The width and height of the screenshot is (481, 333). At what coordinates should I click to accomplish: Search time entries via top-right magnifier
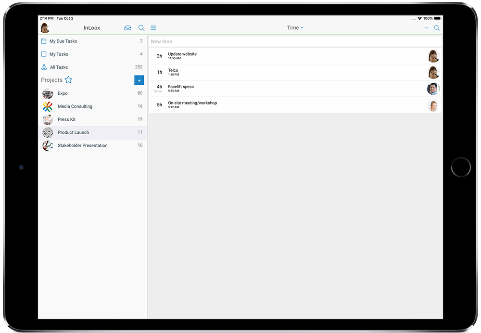tap(437, 28)
